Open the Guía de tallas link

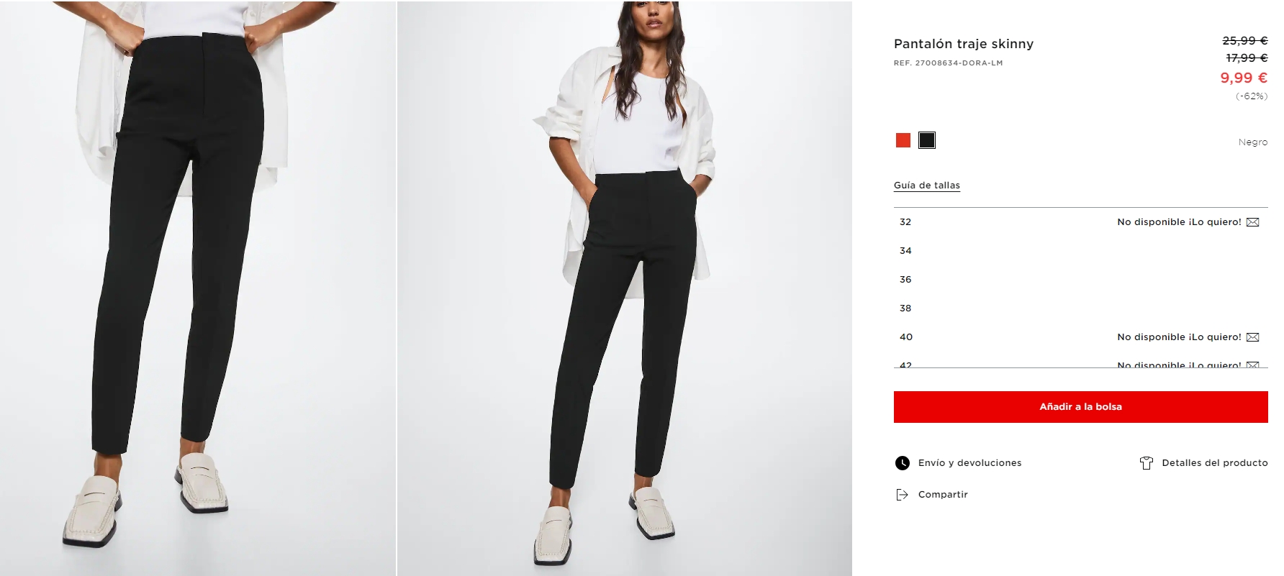(x=927, y=186)
